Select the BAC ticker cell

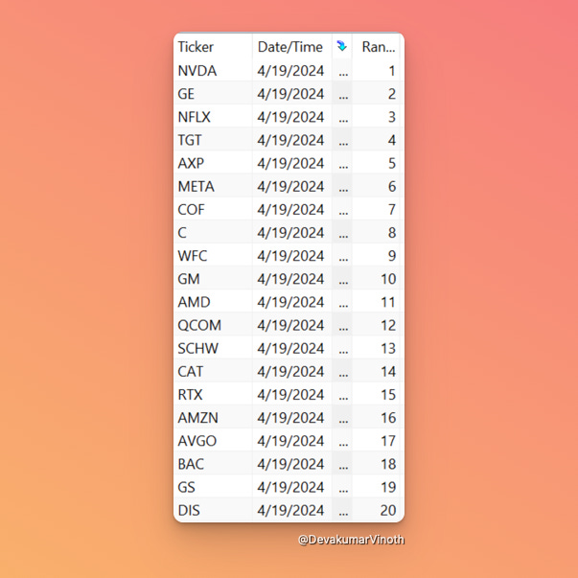tap(213, 464)
